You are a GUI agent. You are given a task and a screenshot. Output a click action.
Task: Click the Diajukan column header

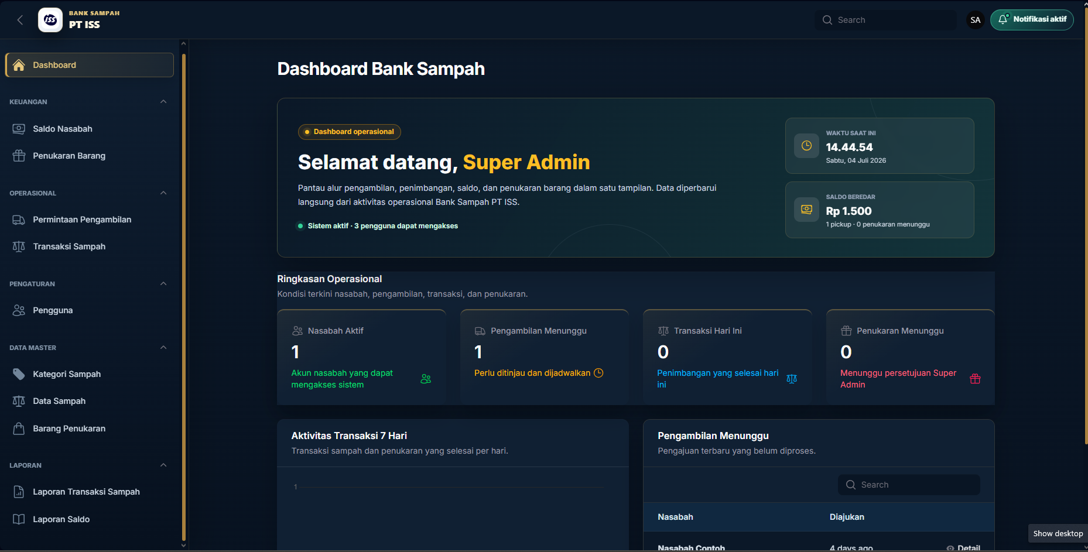coord(847,517)
